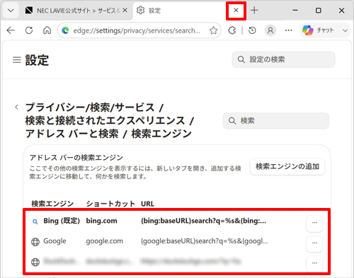Screen dimensions: 354x278
Task: Open a new tab with plus button
Action: (x=254, y=11)
